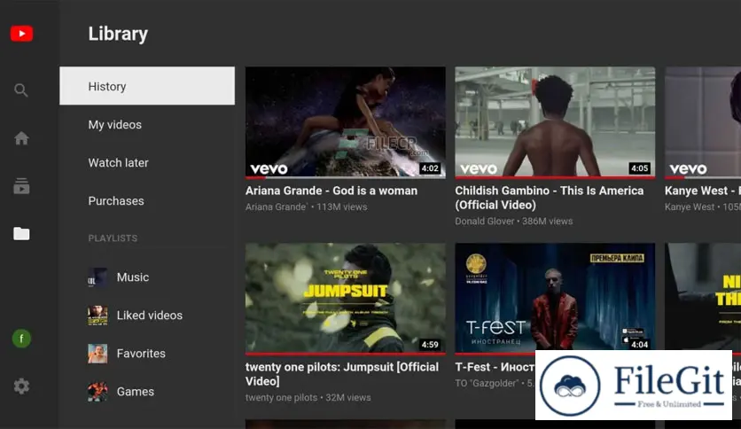The width and height of the screenshot is (741, 429).
Task: Open the green account avatar
Action: tap(21, 339)
